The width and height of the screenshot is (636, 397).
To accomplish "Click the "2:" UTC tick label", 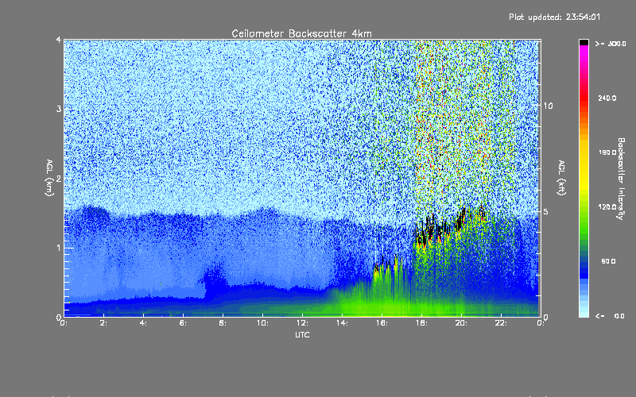I will click(103, 323).
